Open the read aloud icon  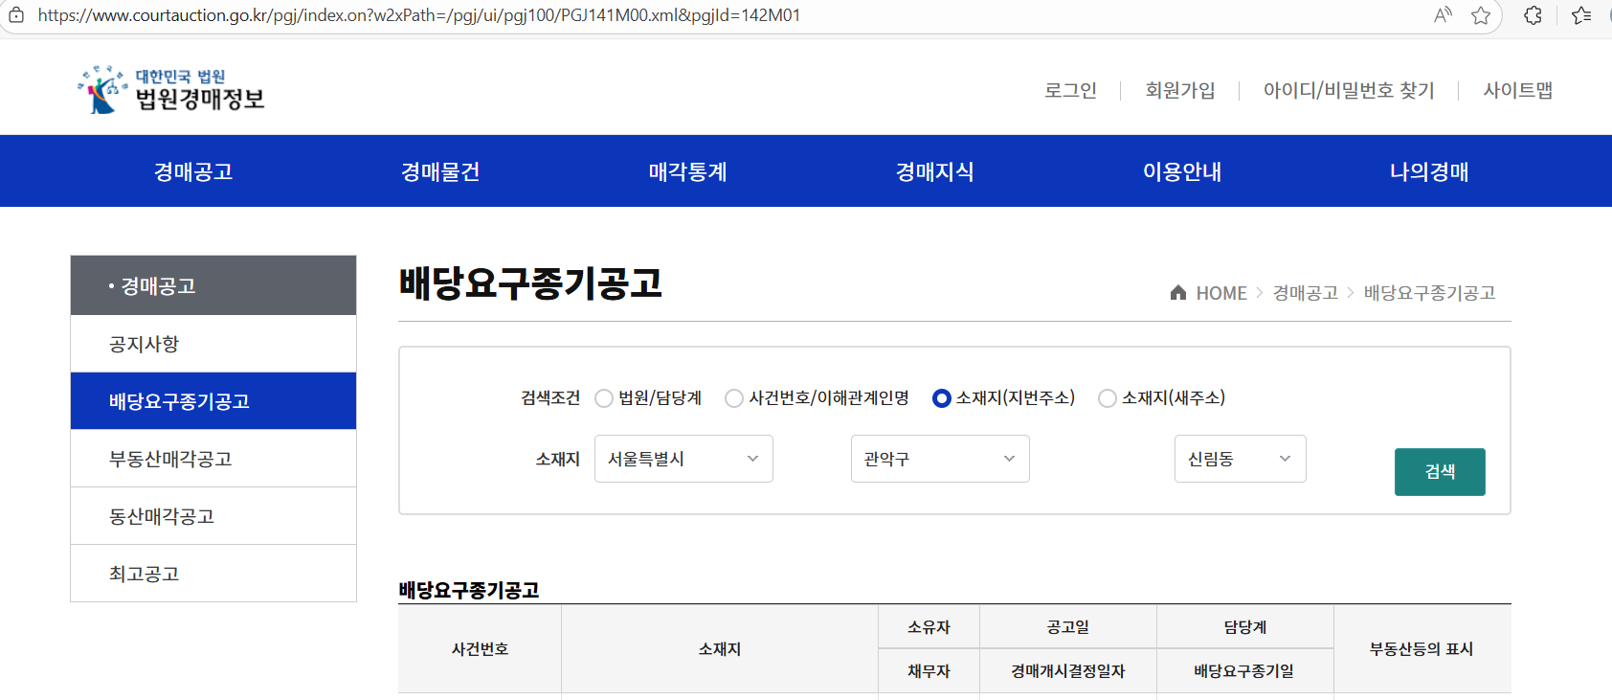(x=1443, y=15)
